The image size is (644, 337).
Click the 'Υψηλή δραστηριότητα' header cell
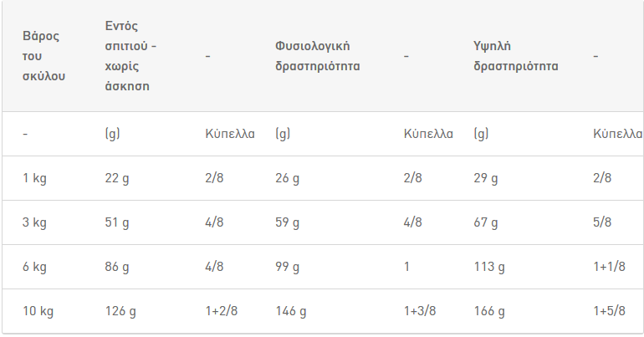[x=516, y=56]
